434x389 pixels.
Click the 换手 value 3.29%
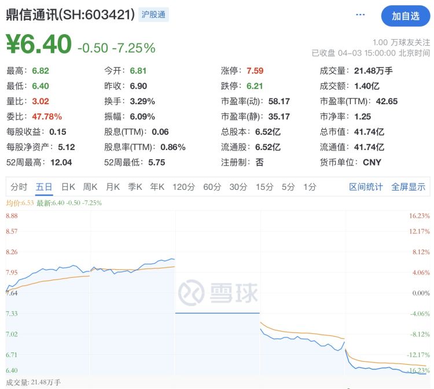tap(142, 101)
